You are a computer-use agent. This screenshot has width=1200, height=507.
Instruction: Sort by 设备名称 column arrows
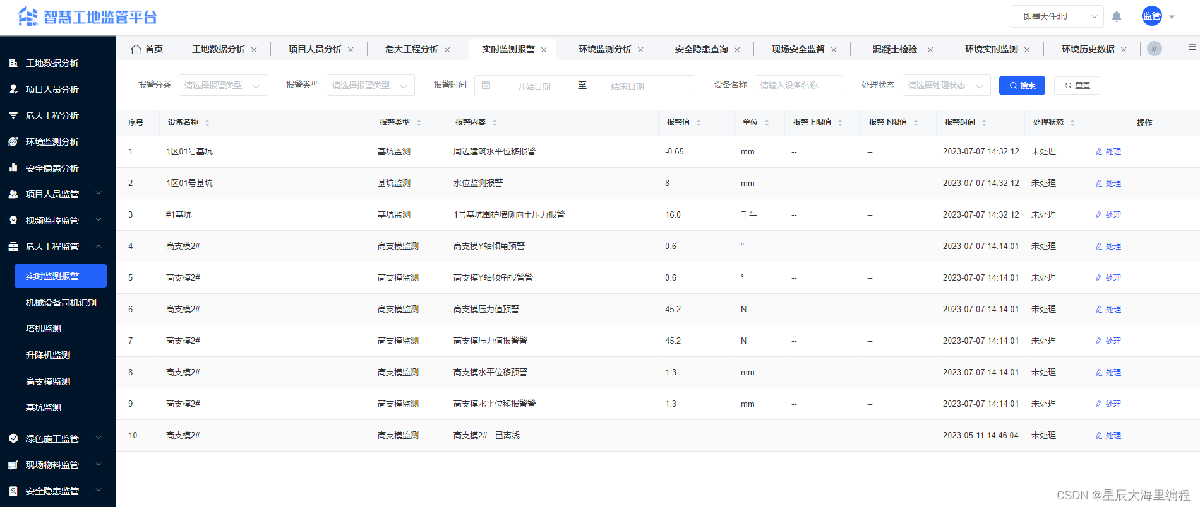click(x=207, y=123)
